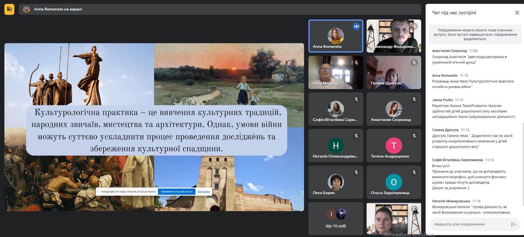
Task: Click pink T avatar of Тетяна Андрущенко
Action: point(394,145)
